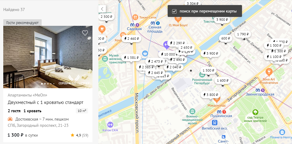Select the Токио Сити restaurant icon
292x144 pixels.
tap(135, 17)
